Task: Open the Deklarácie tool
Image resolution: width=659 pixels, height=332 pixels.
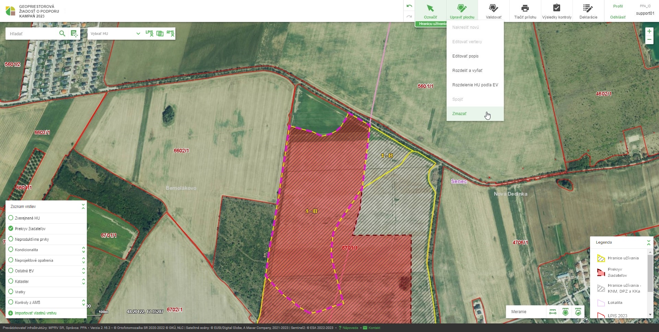Action: pos(588,11)
